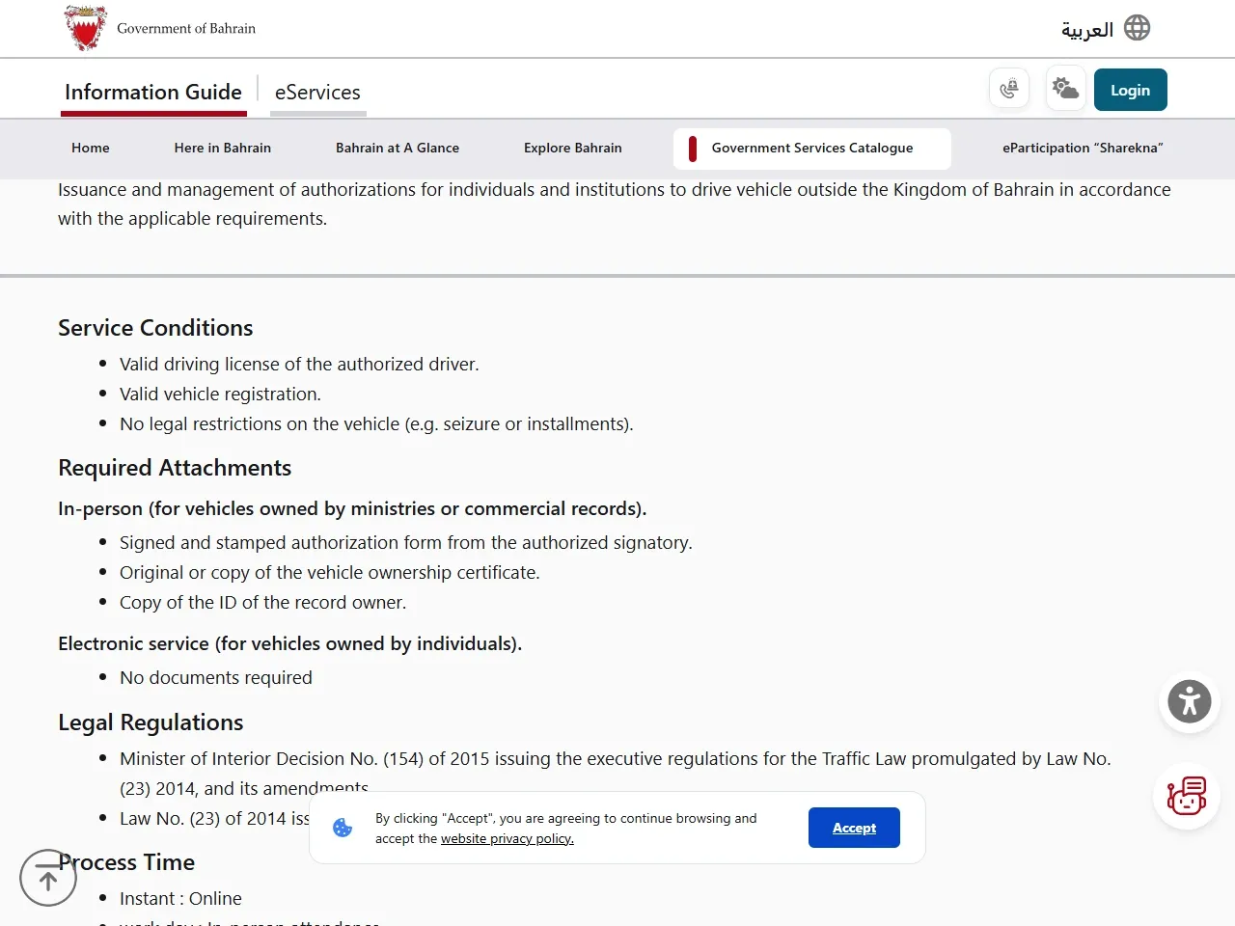This screenshot has width=1235, height=926.
Task: Open the globe language selector icon
Action: coord(1138,28)
